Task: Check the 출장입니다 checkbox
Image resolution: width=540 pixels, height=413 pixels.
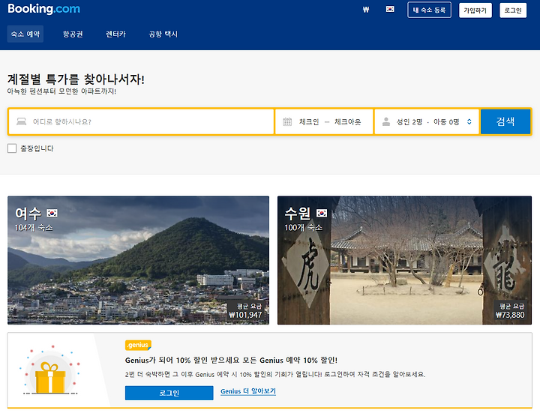Action: (x=12, y=148)
